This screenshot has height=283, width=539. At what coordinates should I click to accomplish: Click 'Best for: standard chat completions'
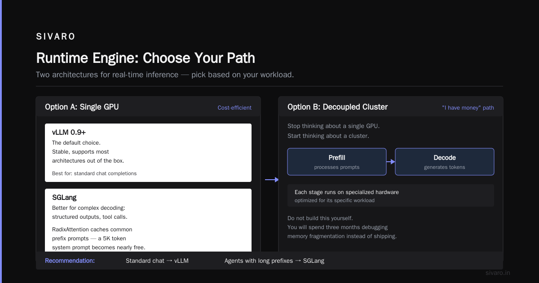point(94,173)
